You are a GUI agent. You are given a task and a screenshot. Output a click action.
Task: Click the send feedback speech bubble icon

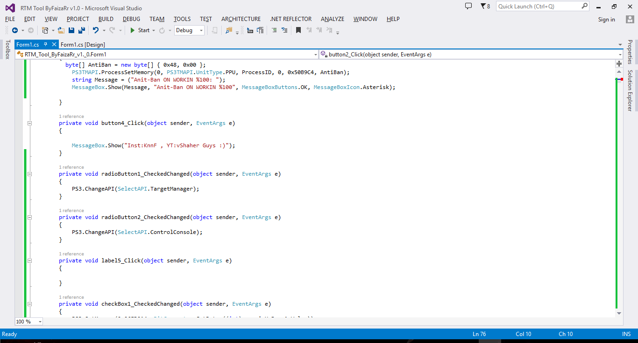(x=468, y=6)
